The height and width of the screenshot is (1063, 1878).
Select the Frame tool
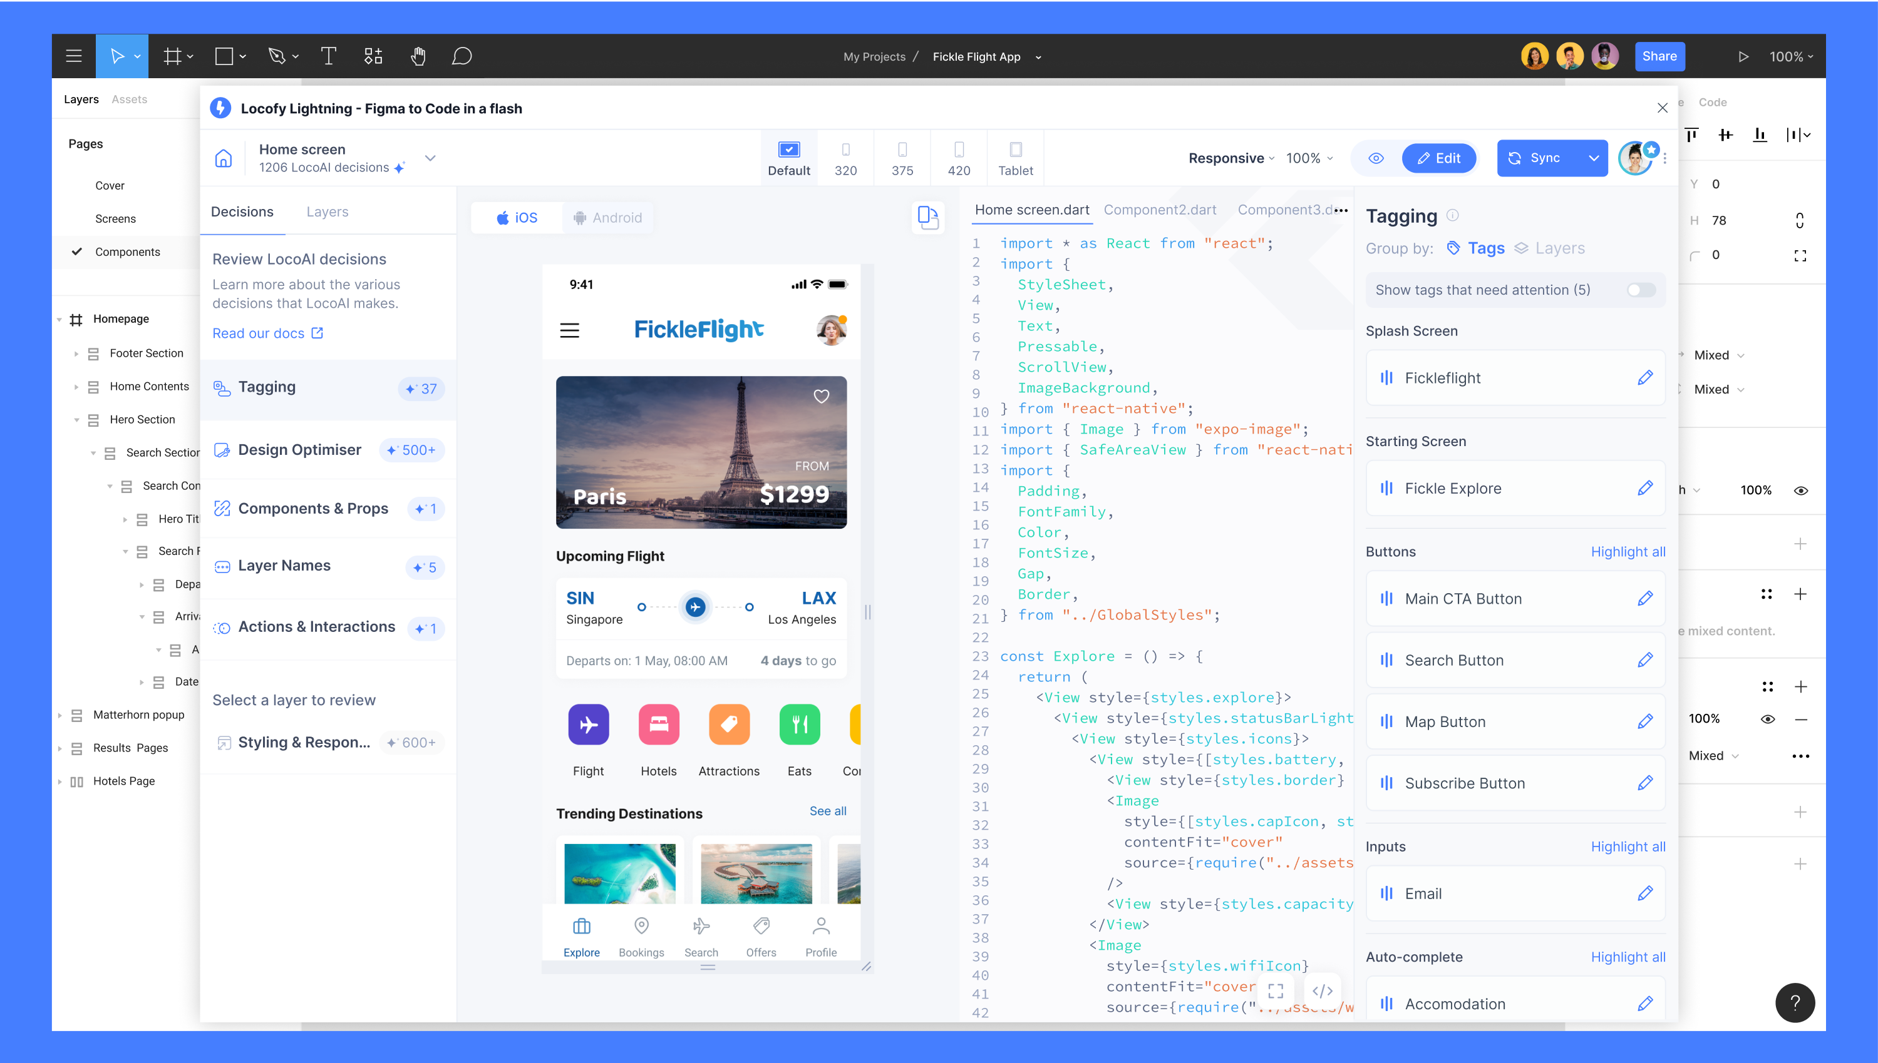172,56
